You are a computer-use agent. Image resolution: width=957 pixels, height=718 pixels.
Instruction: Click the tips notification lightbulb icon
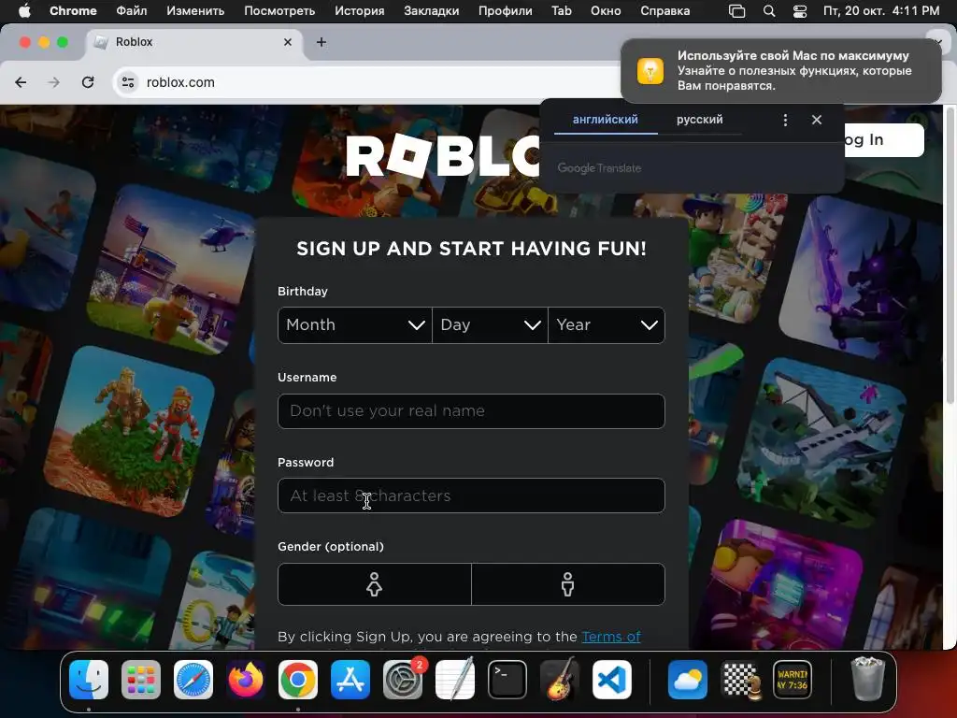click(x=650, y=71)
